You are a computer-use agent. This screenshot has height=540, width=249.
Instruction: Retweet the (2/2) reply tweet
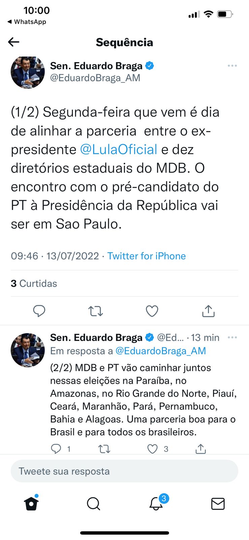point(104,449)
